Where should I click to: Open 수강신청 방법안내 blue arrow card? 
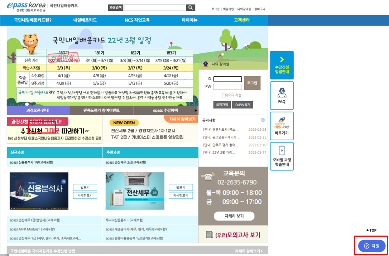click(282, 65)
